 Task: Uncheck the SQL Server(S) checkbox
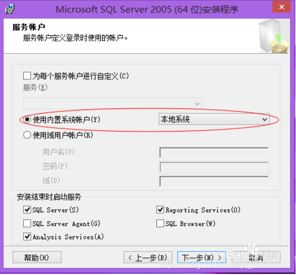(x=27, y=210)
